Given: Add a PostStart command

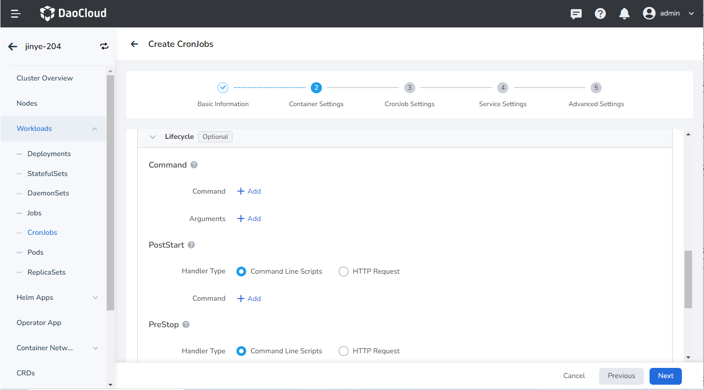Looking at the screenshot, I should 249,299.
